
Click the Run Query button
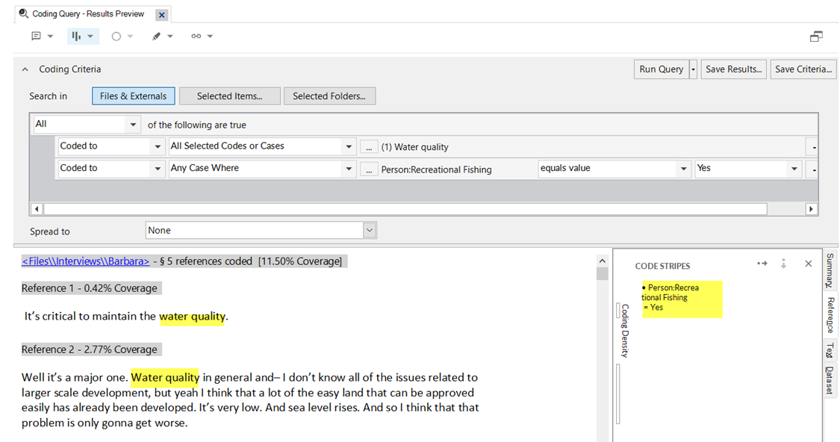[x=661, y=69]
